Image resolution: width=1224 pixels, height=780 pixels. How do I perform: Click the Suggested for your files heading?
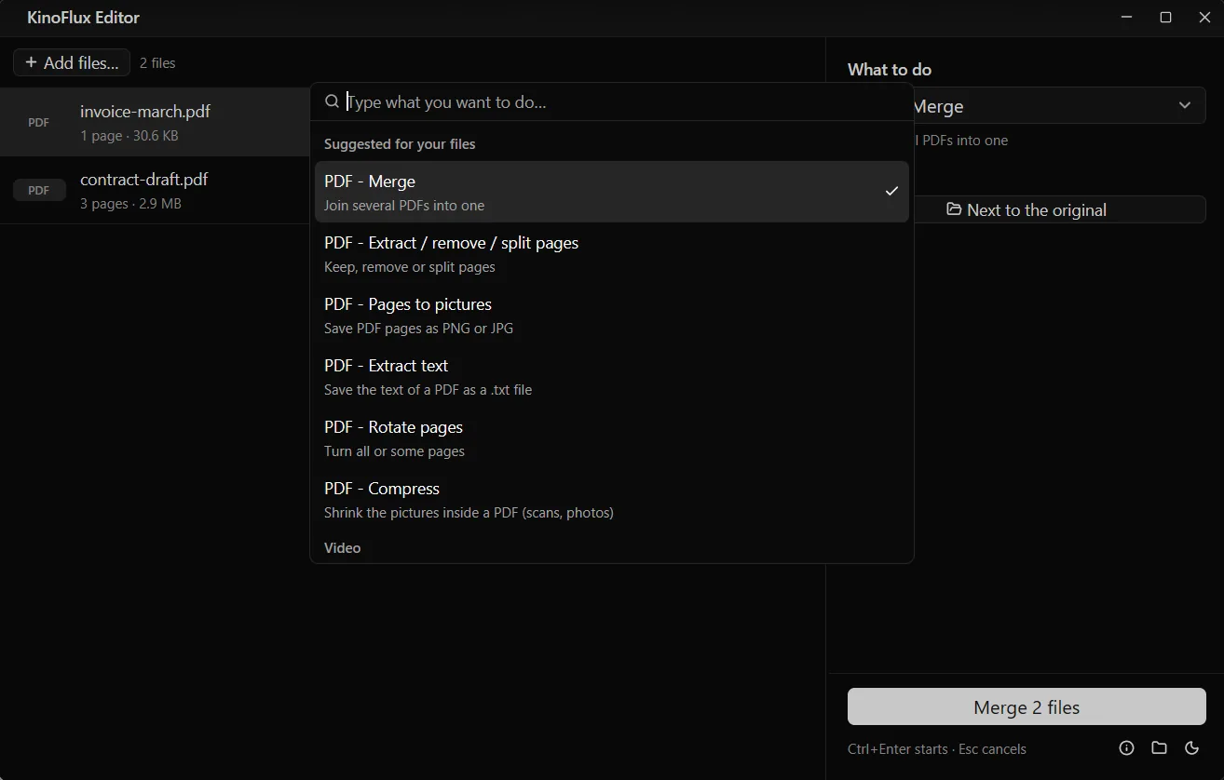400,144
